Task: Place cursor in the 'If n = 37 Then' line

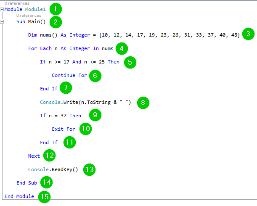Action: coord(61,116)
